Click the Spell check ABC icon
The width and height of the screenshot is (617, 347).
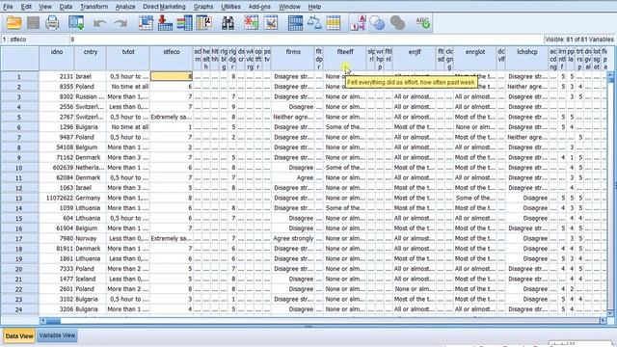[x=422, y=22]
